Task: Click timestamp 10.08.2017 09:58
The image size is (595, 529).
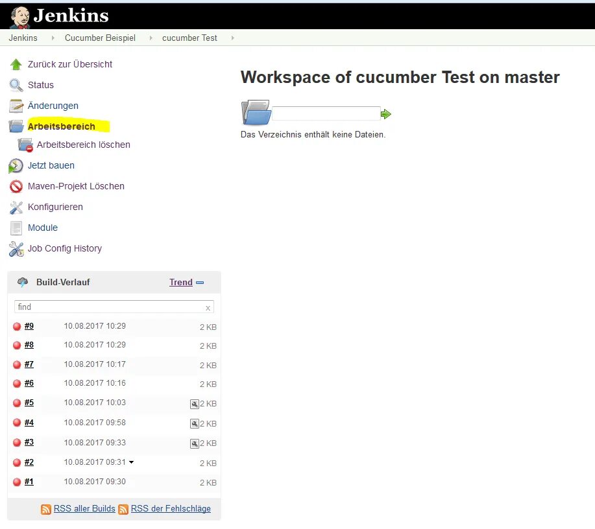Action: point(95,423)
